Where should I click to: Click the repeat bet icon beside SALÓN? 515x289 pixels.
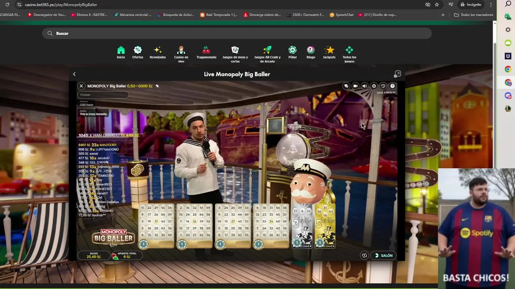coord(364,255)
